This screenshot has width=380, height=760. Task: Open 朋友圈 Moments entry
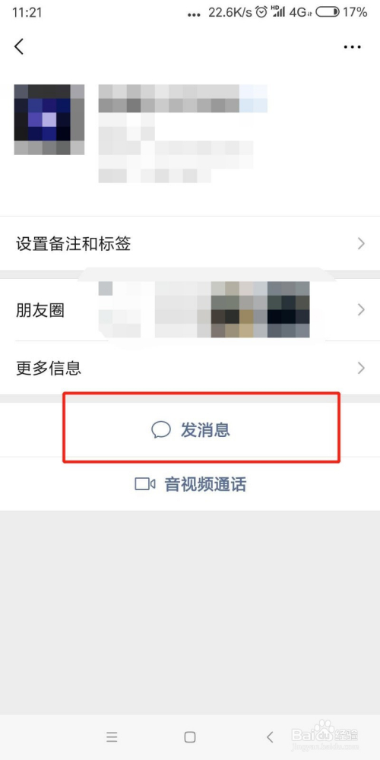190,310
